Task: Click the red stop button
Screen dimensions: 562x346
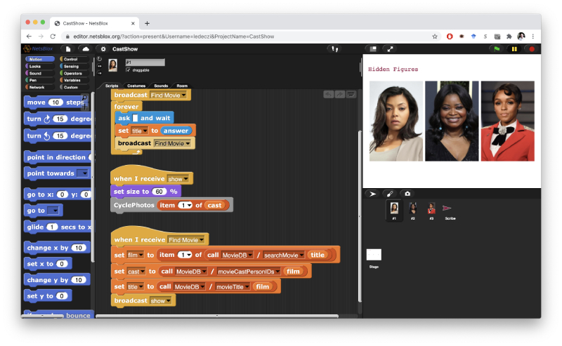Action: 531,49
